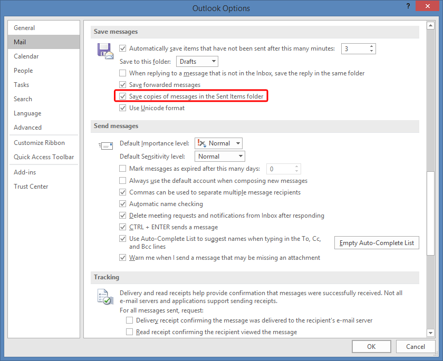Click the Empty Auto-Complete List button
Screen dimensions: 443x361
(377, 243)
